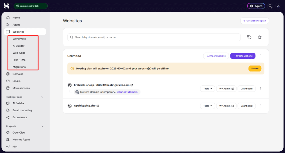Image resolution: width=285 pixels, height=153 pixels.
Task: Open Tools dropdown for firebrick-sheep site
Action: pyautogui.click(x=208, y=89)
